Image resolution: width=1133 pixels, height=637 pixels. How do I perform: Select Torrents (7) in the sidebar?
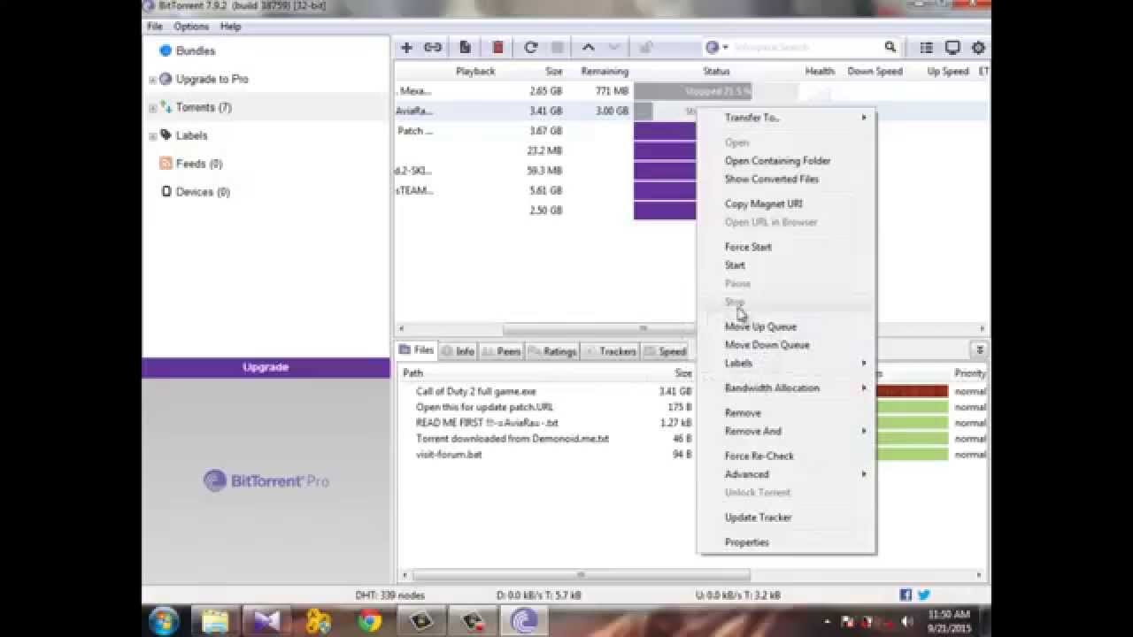point(204,107)
